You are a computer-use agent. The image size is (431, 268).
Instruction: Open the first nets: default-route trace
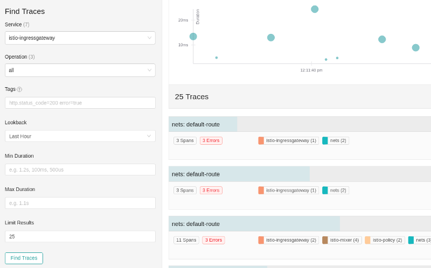point(196,124)
